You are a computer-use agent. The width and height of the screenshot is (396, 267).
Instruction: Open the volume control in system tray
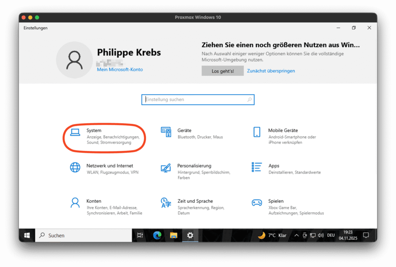[x=320, y=235]
